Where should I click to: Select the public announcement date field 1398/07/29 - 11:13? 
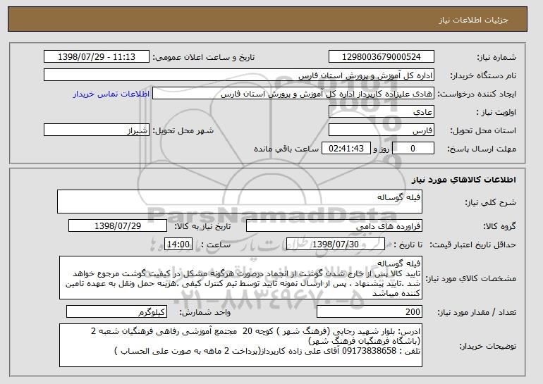pos(97,57)
